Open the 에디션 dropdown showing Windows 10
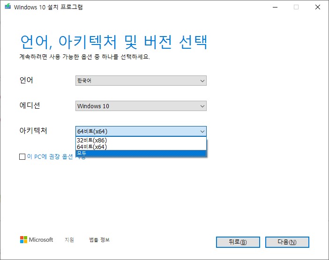Screen dimensions: 329x260 141,106
